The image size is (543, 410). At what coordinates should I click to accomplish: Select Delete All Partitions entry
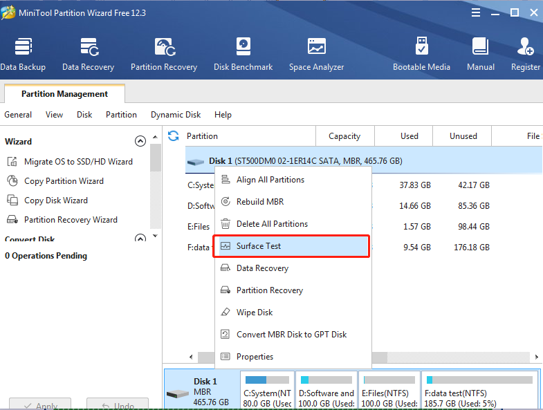(293, 224)
